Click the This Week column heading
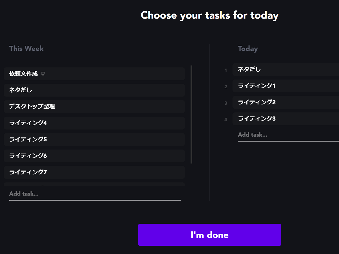Screen dimensions: 339x254 click(26, 49)
